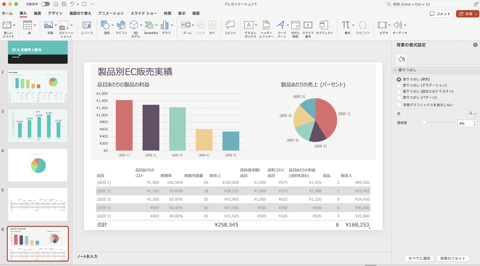Click Apply to All (すべてに適用)
This screenshot has width=480, height=266.
(419, 258)
